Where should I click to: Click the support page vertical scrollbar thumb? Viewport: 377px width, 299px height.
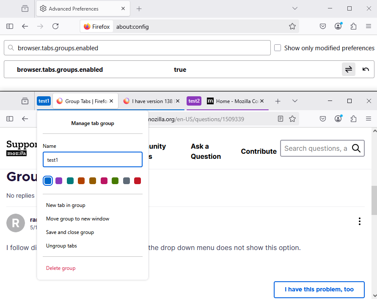pos(374,200)
